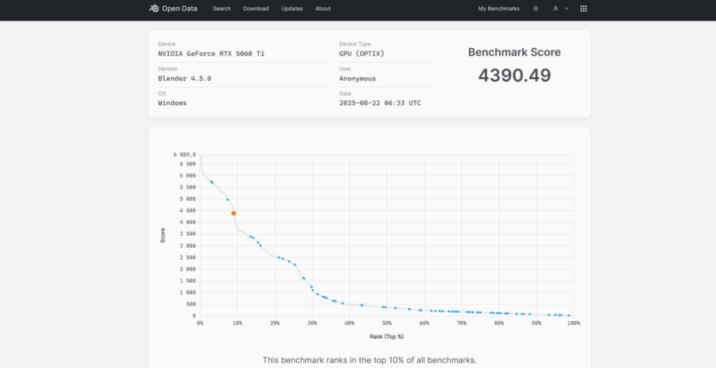Click the top 10% ranking statement
This screenshot has width=716, height=368.
(370, 359)
